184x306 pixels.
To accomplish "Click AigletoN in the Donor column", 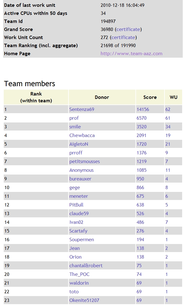I will [x=79, y=144].
